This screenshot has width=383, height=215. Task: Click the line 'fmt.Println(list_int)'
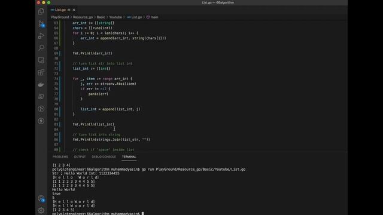[93, 124]
